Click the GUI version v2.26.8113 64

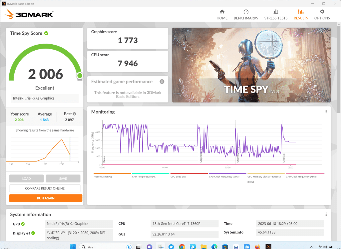[184, 234]
